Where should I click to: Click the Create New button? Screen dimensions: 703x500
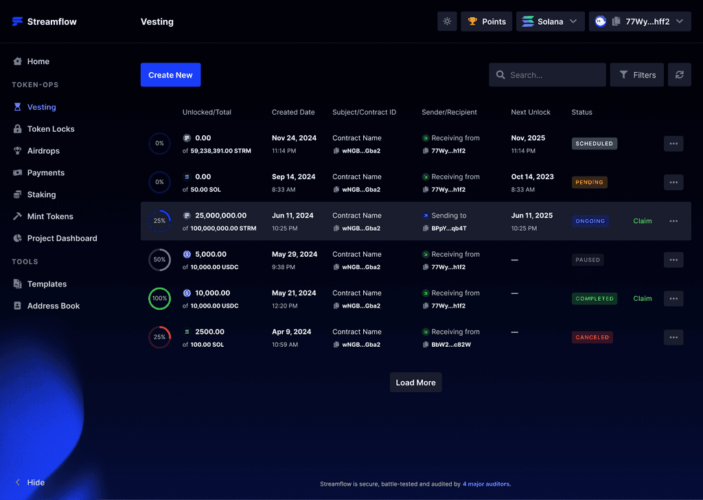(170, 75)
